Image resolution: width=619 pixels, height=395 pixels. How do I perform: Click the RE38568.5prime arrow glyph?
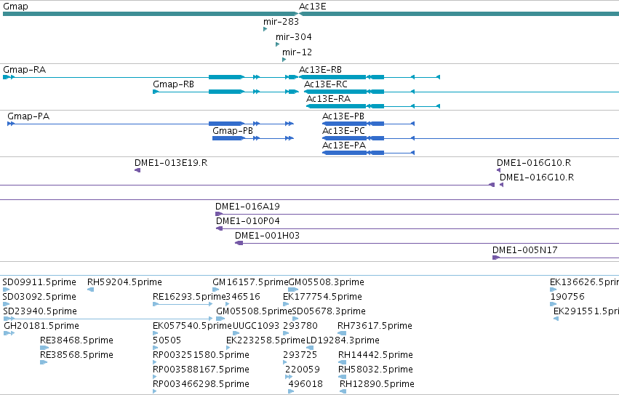pyautogui.click(x=44, y=362)
